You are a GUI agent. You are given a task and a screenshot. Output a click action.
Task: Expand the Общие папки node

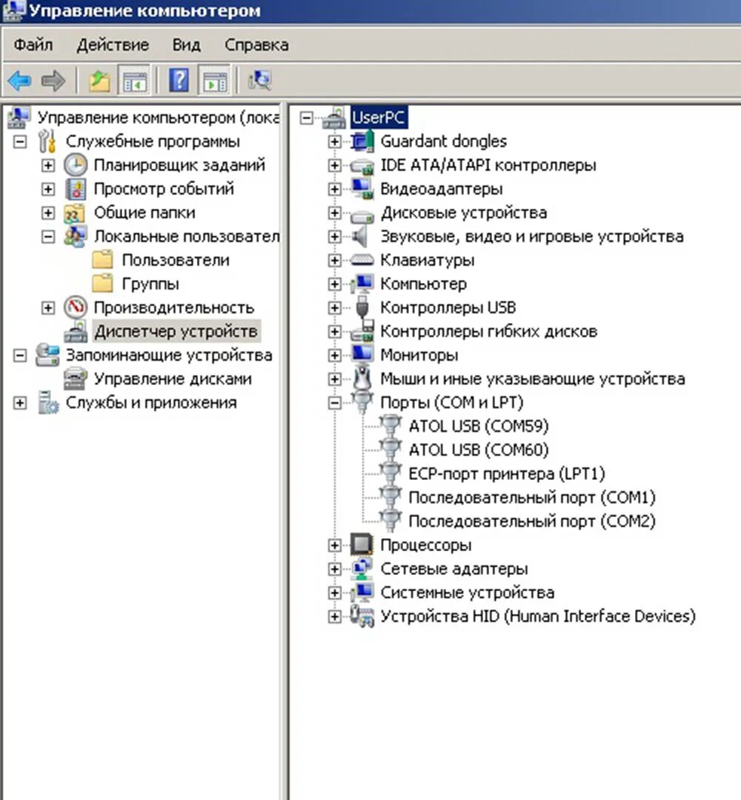pos(48,213)
